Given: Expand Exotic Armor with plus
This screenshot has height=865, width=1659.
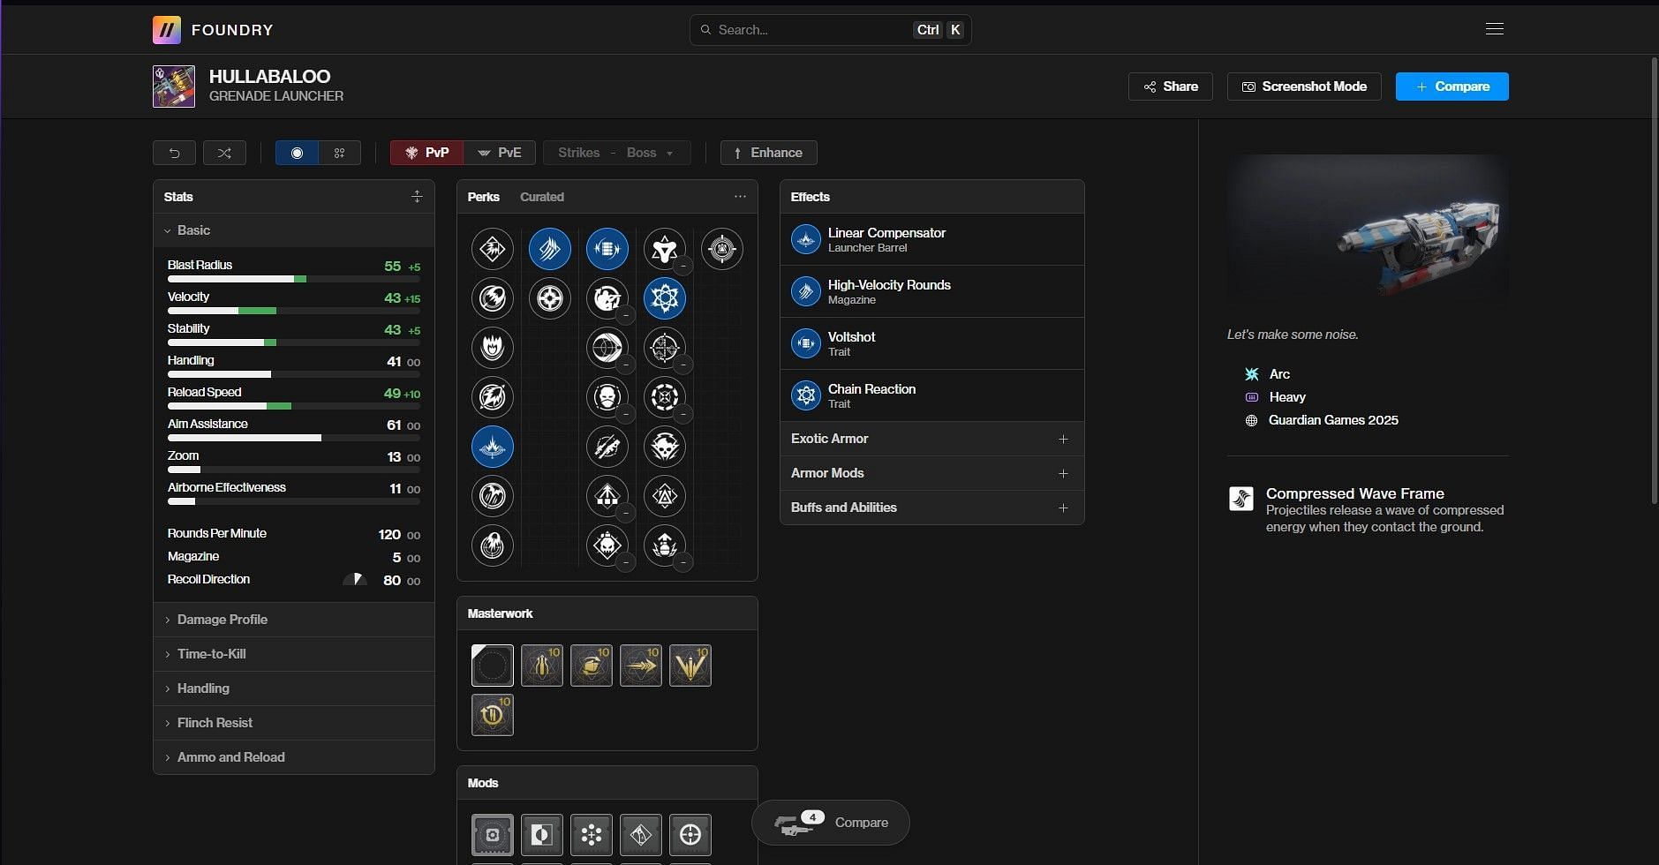Looking at the screenshot, I should pyautogui.click(x=1063, y=439).
